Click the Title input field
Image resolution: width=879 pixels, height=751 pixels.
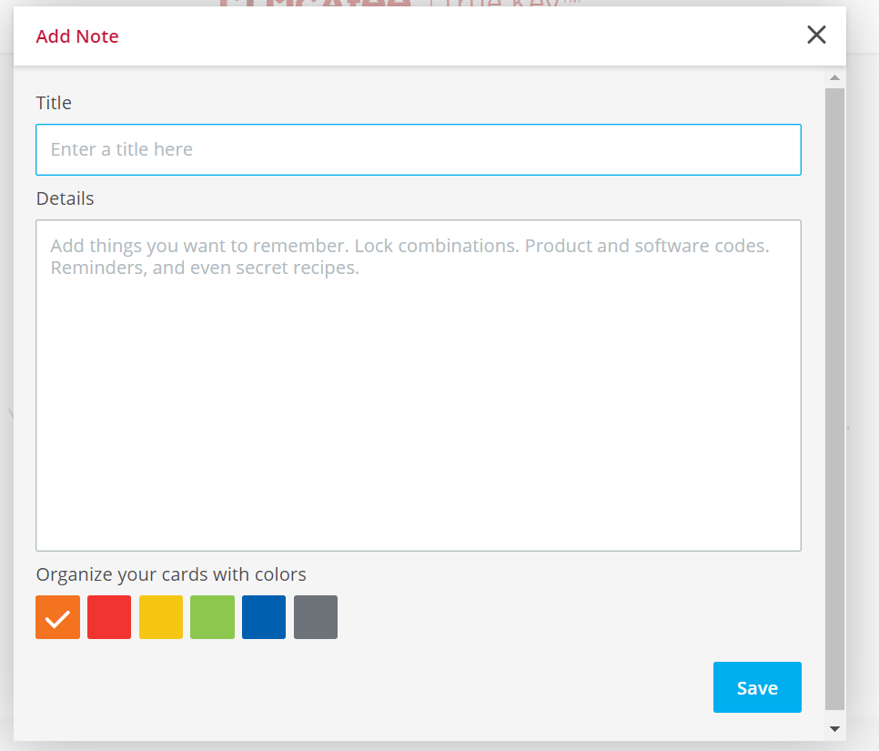(419, 150)
